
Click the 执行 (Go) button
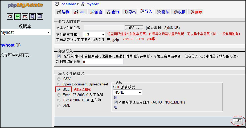coord(237,121)
